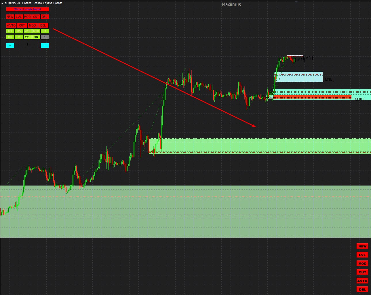Viewport: 371px width, 295px height.
Task: Click LVL in the bottom-right button column
Action: point(362,255)
